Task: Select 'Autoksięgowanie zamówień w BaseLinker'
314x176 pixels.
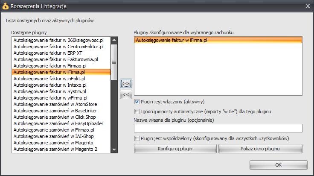Action: click(x=61, y=111)
